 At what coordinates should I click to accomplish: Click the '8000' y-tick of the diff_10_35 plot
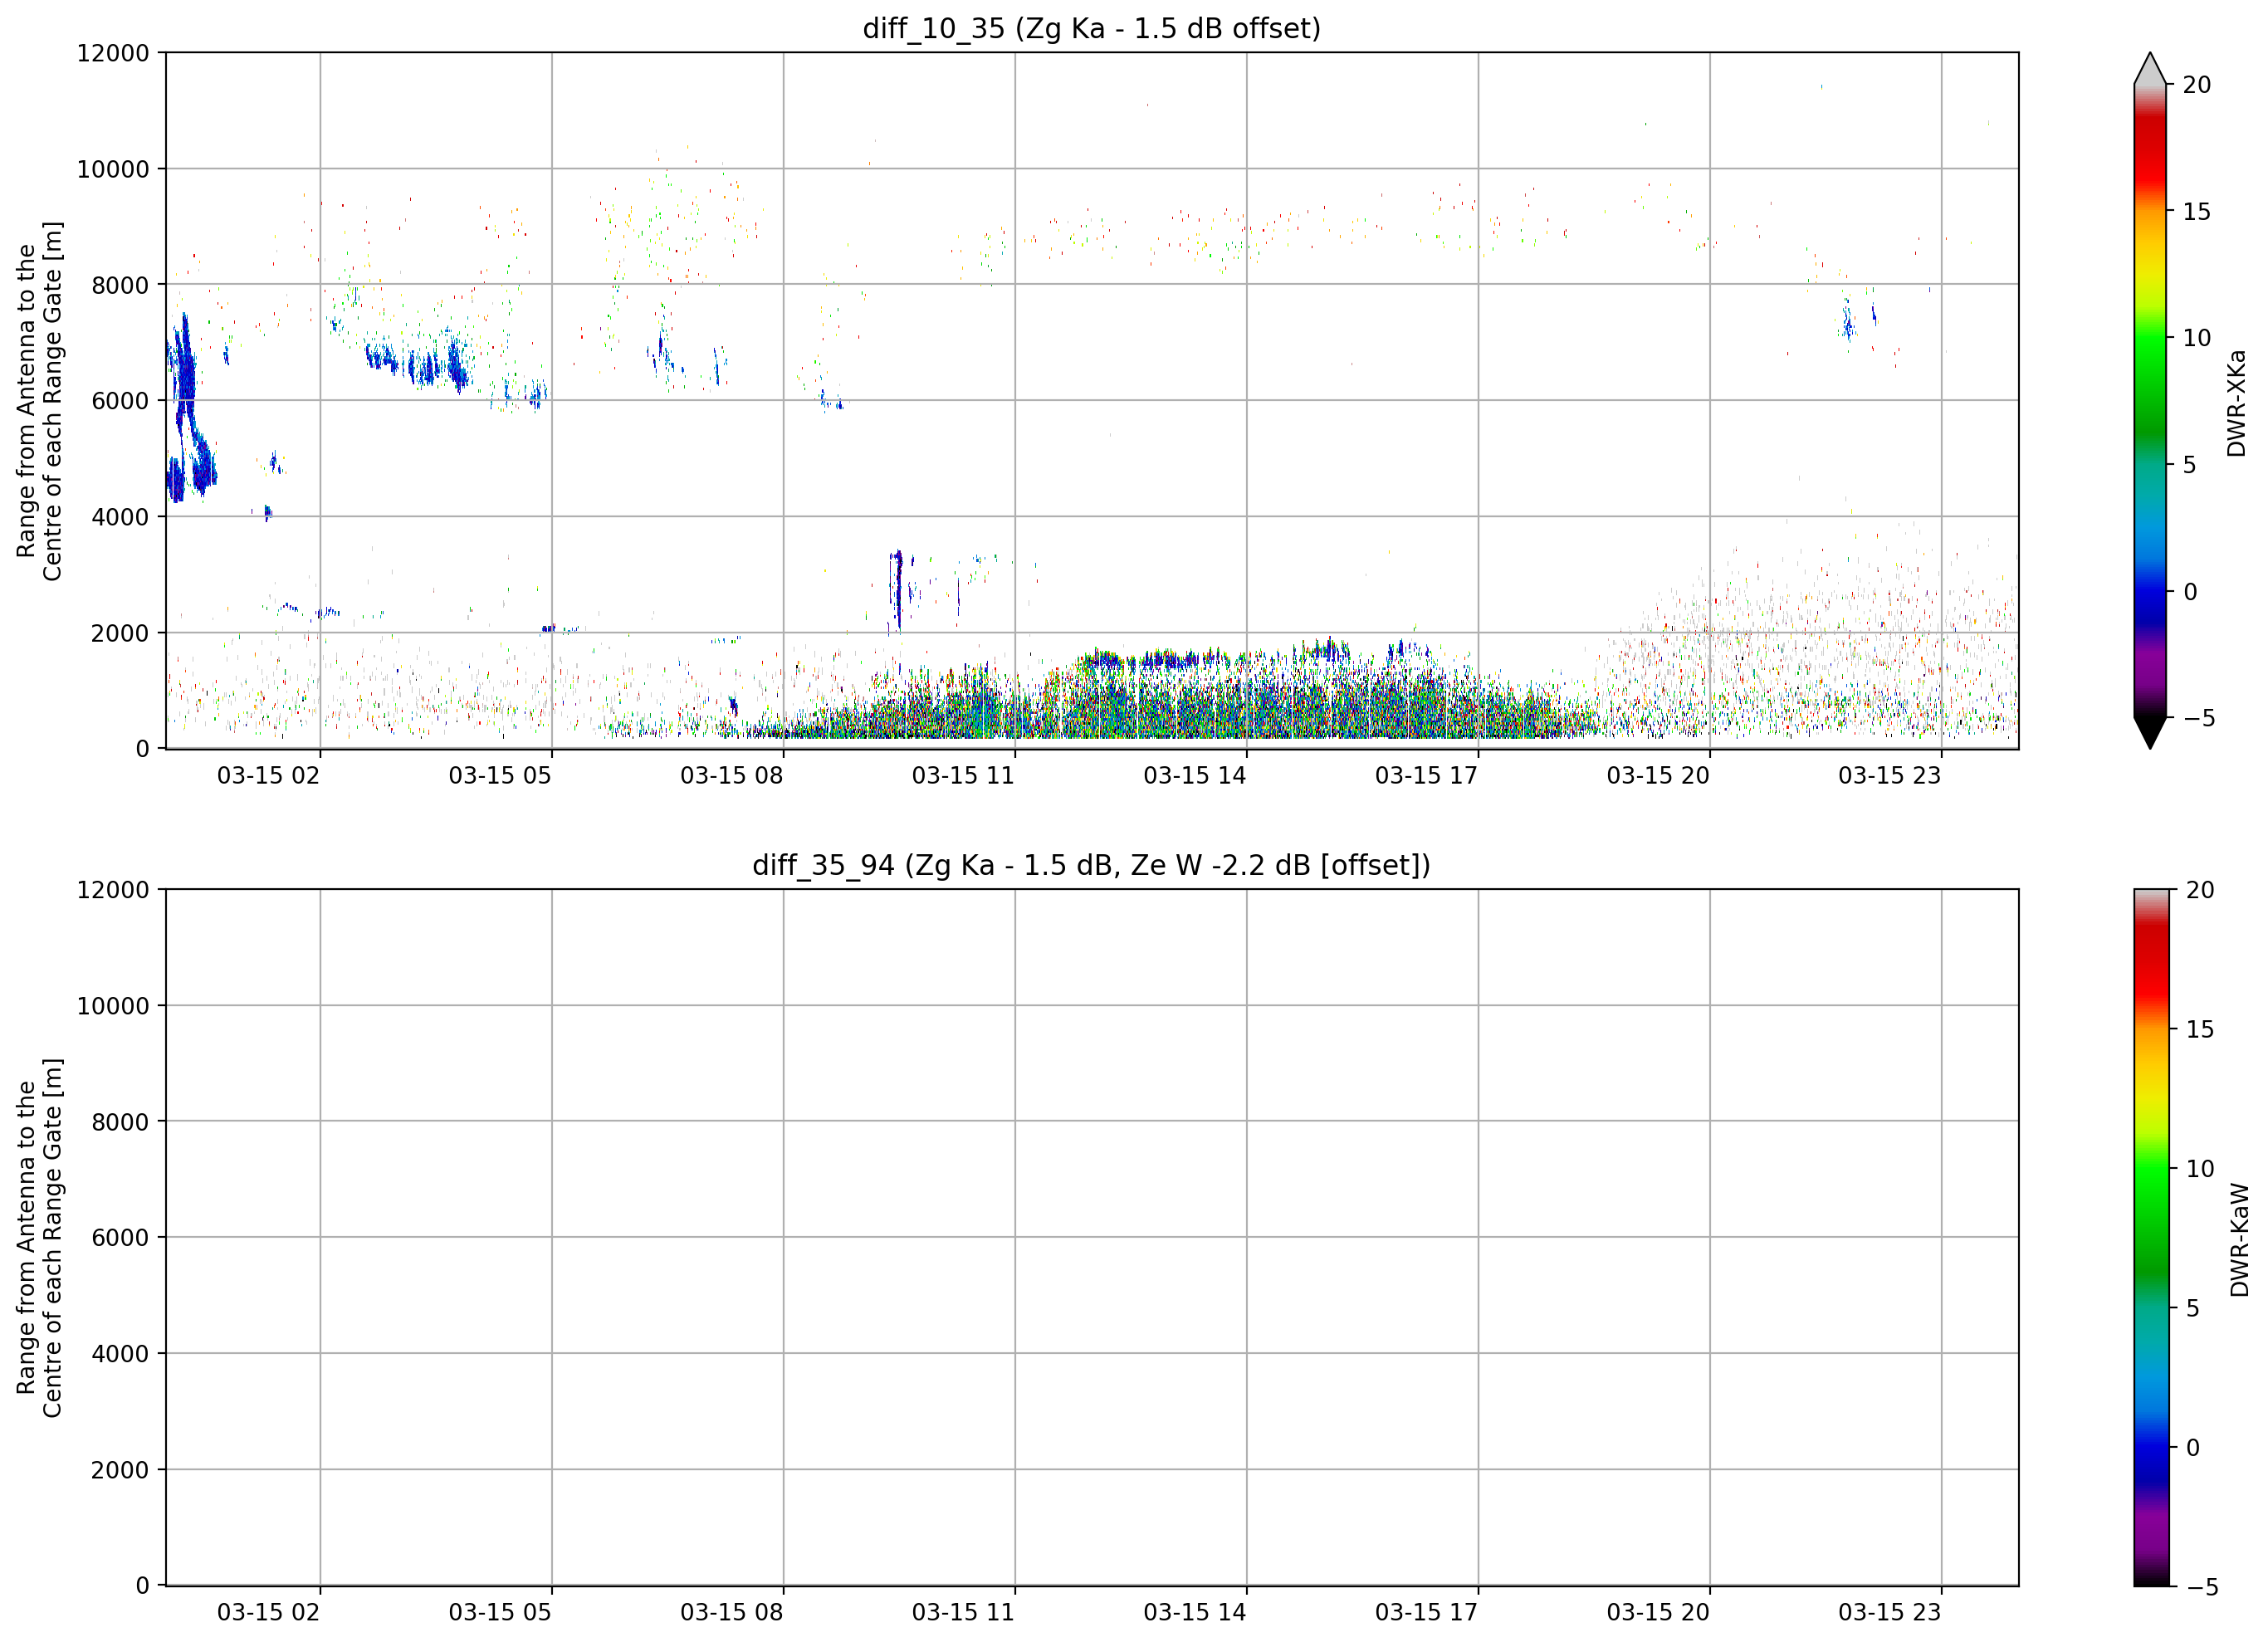click(x=120, y=285)
